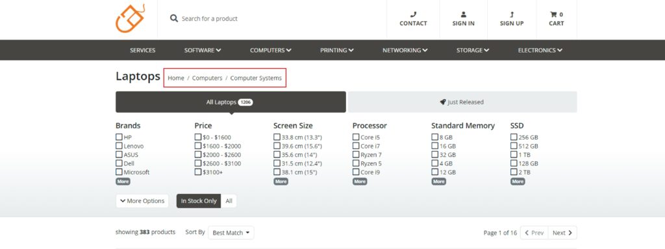Viewport: 665px width, 249px height.
Task: Select the All stock toggle
Action: click(229, 201)
